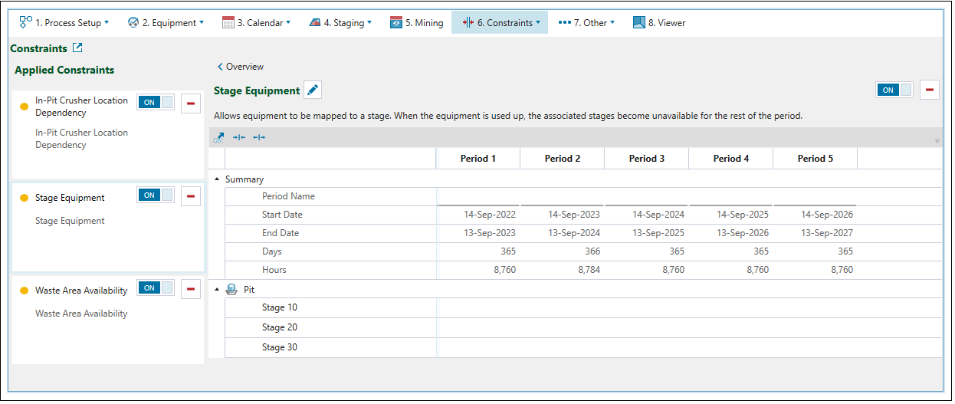Toggle Stage Equipment switch in Applied Constraints list
The image size is (955, 404).
point(156,195)
